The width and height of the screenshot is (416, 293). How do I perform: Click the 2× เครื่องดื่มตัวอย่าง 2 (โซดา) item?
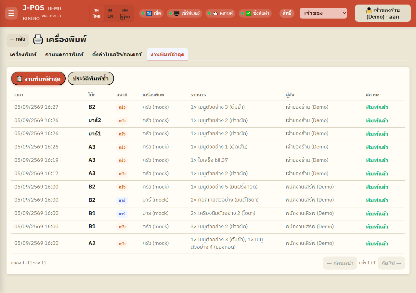pyautogui.click(x=223, y=213)
